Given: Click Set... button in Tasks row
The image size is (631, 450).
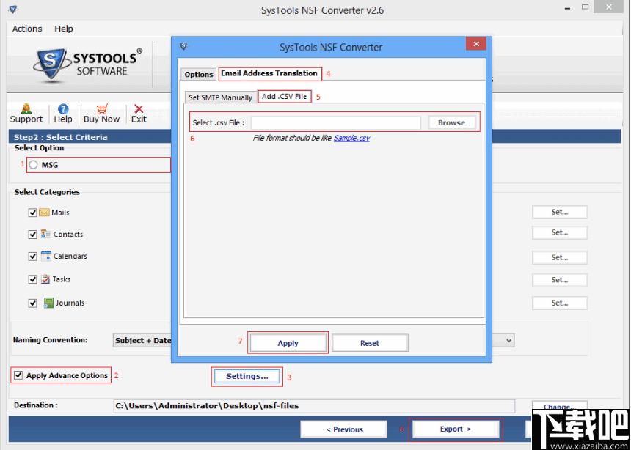Looking at the screenshot, I should (560, 280).
